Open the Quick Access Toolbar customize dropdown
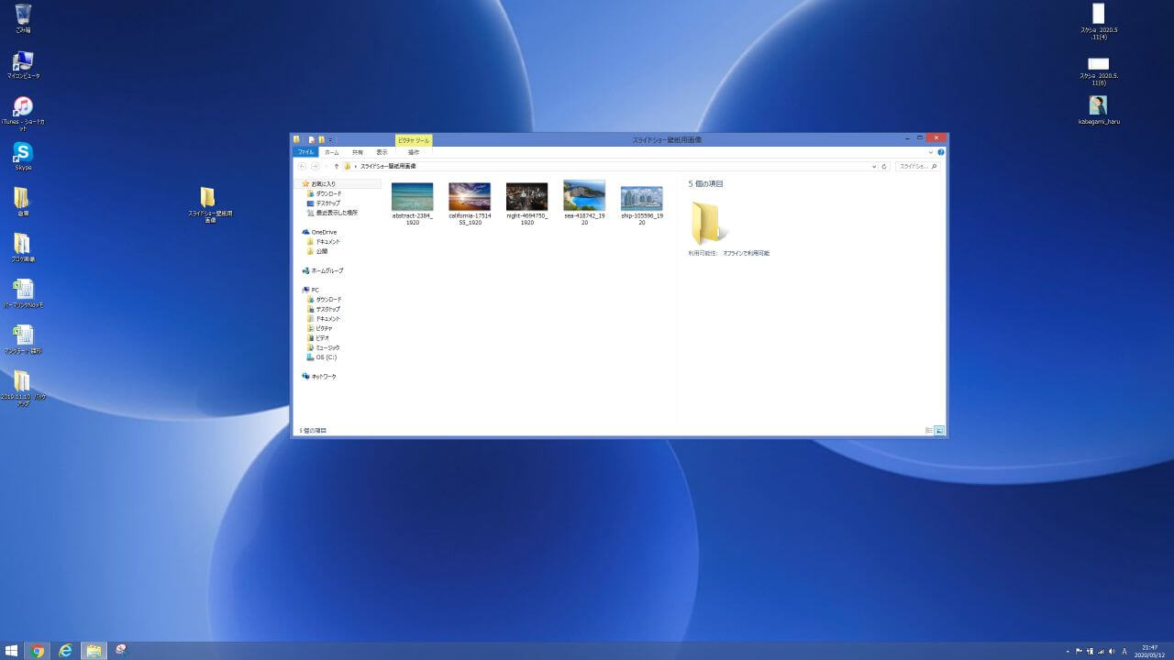 (331, 138)
